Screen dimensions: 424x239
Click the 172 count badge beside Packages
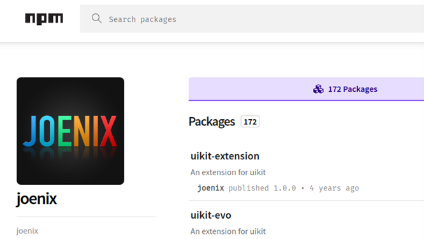[x=250, y=122]
